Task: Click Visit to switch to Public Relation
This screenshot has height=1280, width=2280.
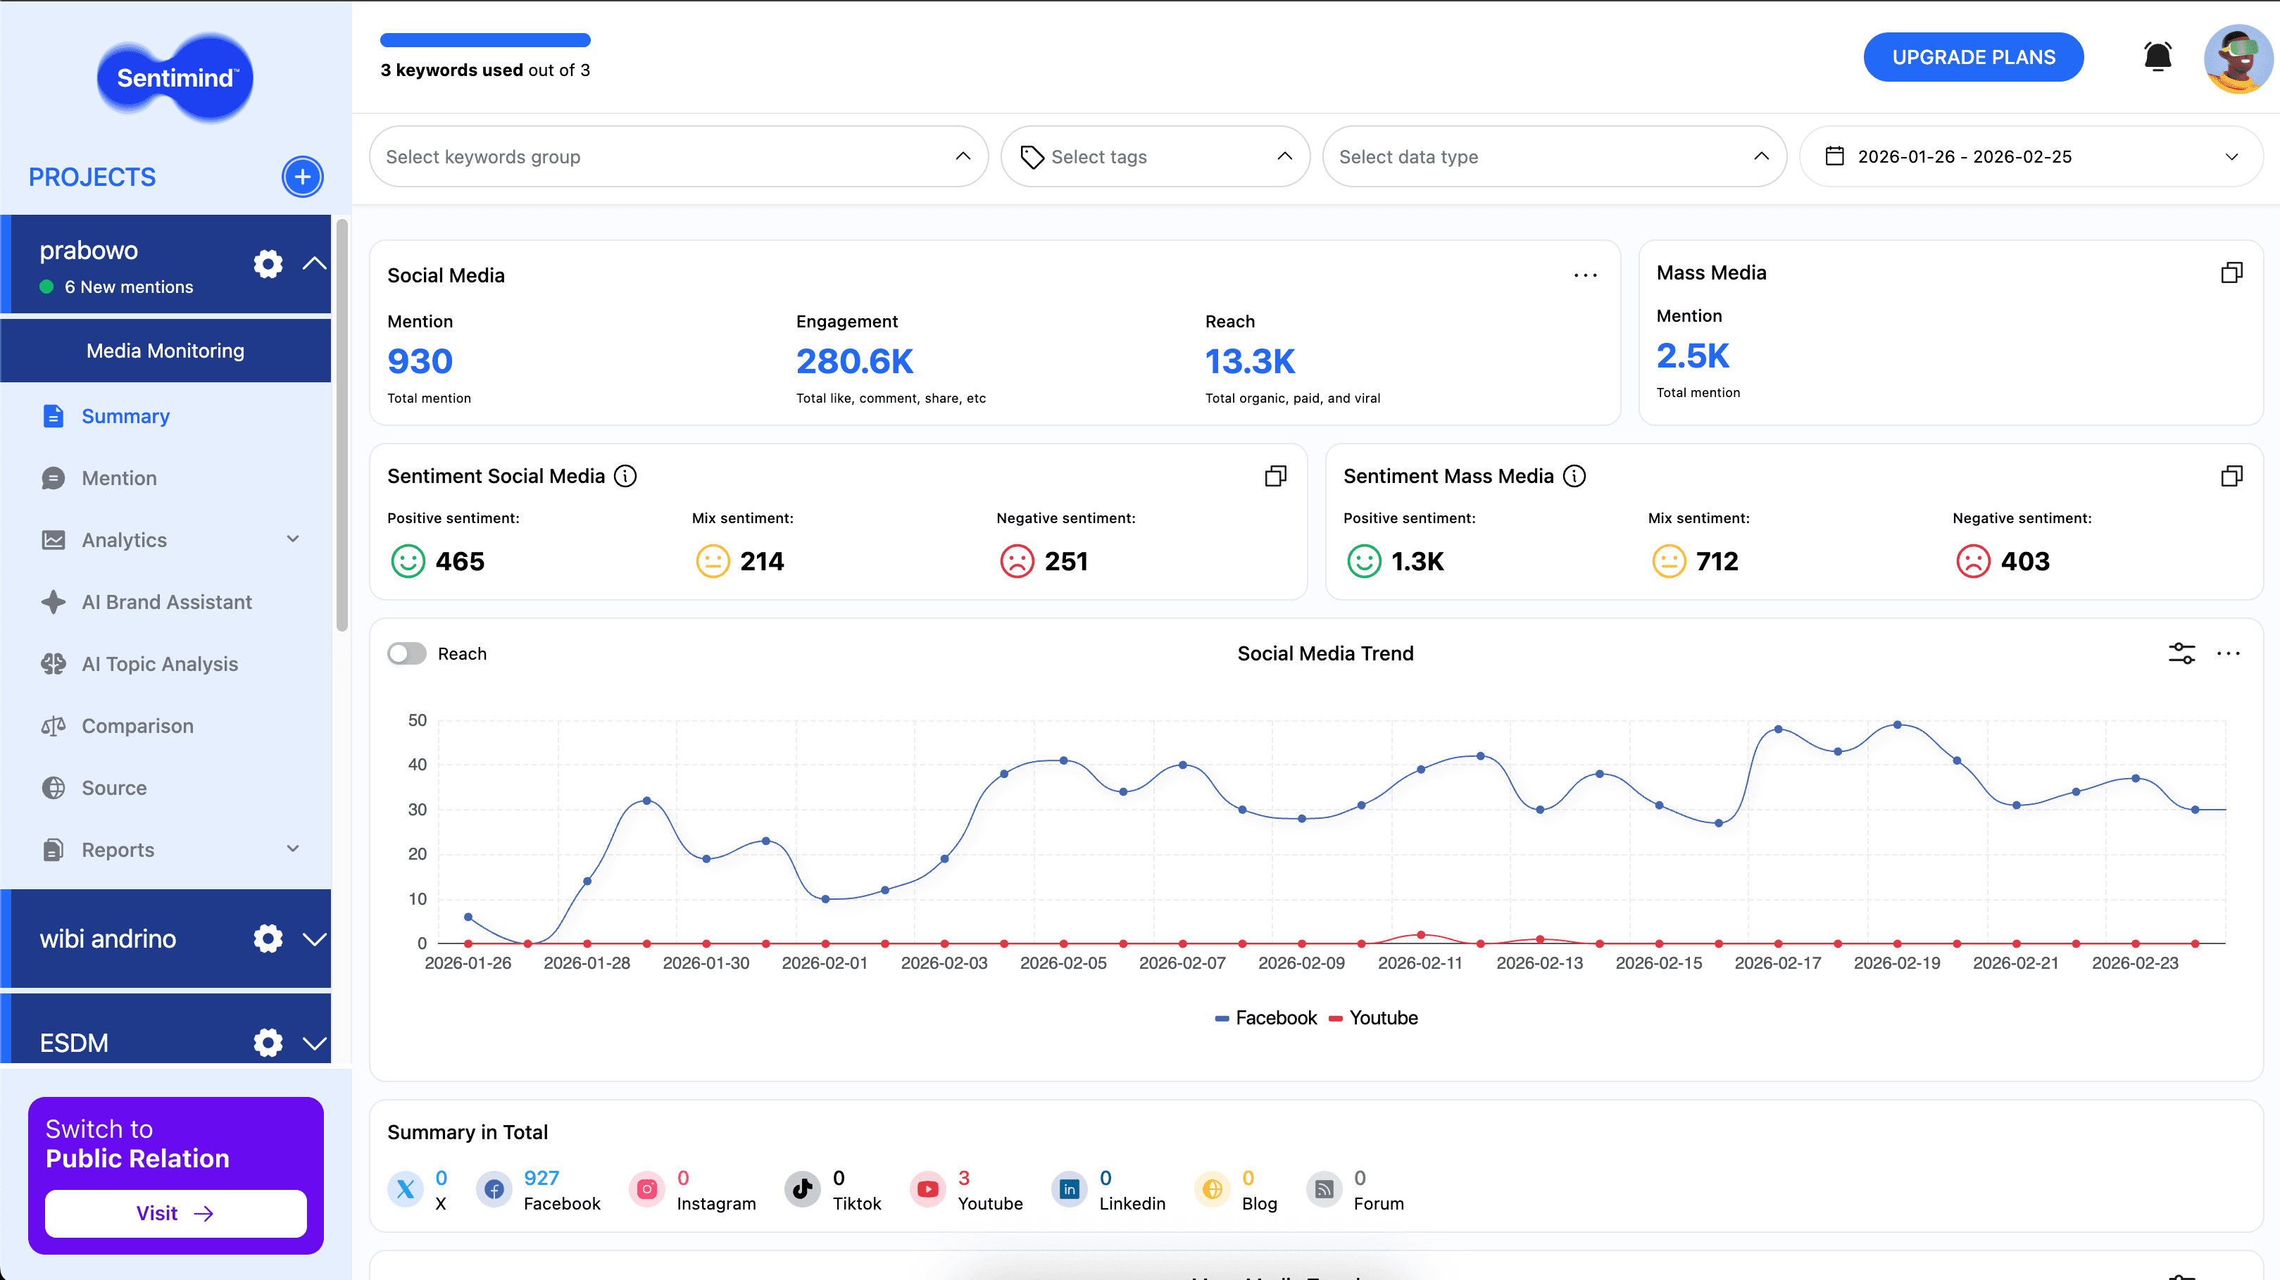Action: [x=175, y=1212]
